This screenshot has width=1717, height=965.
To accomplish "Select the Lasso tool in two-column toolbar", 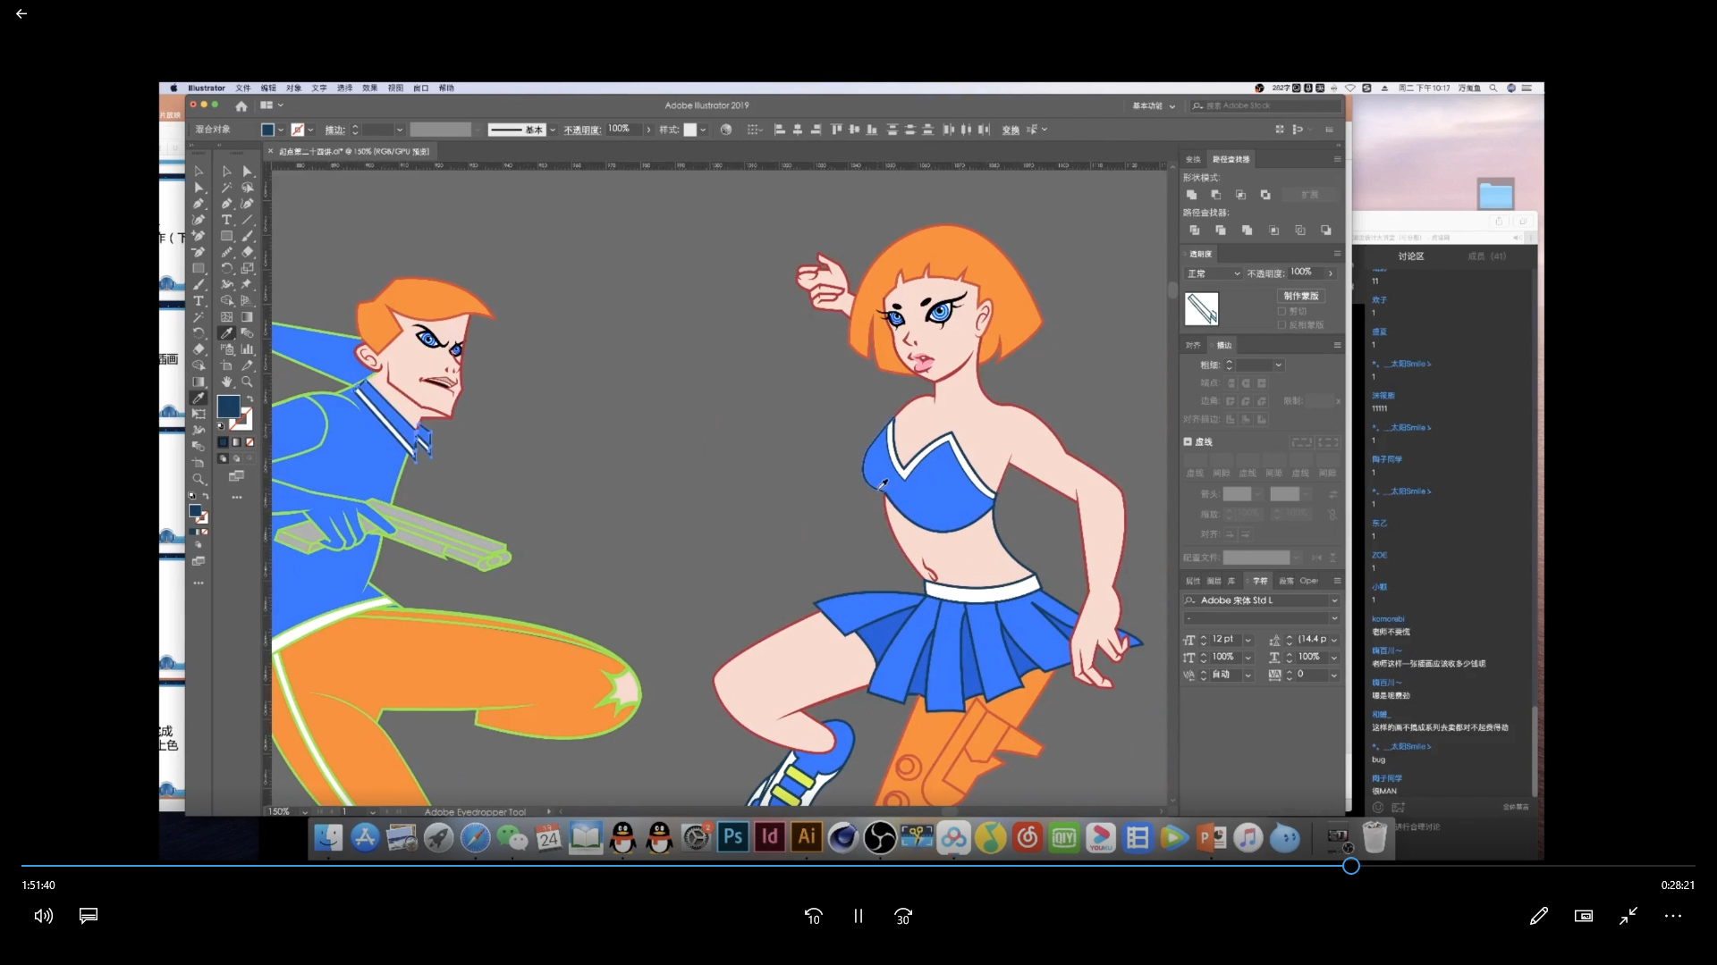I will [248, 188].
